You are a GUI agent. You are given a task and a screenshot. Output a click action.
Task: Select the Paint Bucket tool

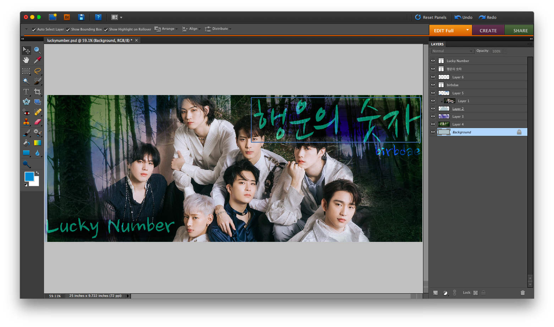pos(26,143)
